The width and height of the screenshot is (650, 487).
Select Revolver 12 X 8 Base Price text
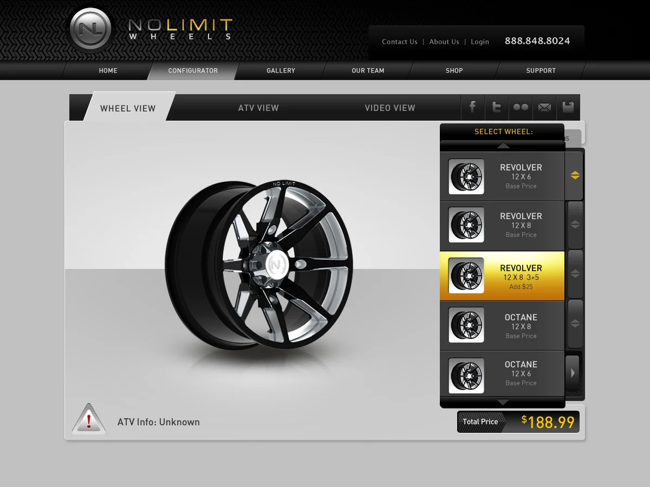pos(521,225)
